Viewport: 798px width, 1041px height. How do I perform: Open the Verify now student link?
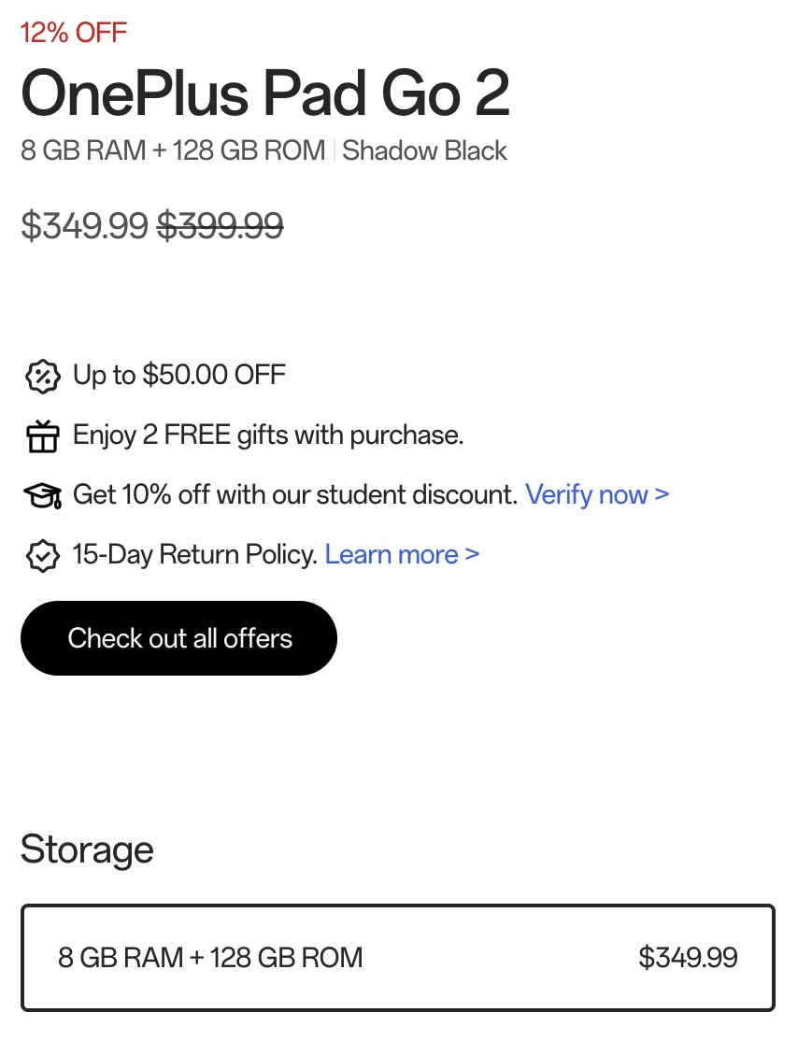pyautogui.click(x=597, y=494)
